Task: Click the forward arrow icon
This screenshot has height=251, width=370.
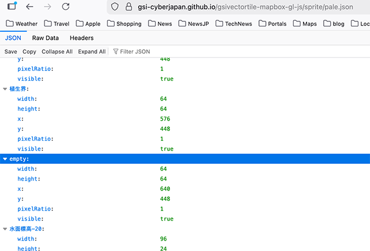Action: [47, 6]
